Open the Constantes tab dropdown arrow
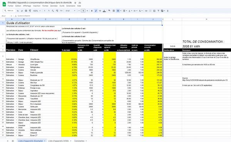Image resolution: width=231 pixels, height=142 pixels. (86, 141)
